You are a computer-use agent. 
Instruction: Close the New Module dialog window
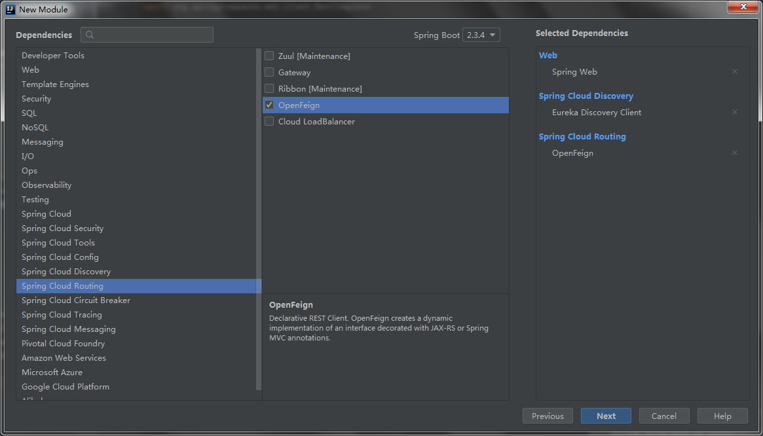pos(743,7)
